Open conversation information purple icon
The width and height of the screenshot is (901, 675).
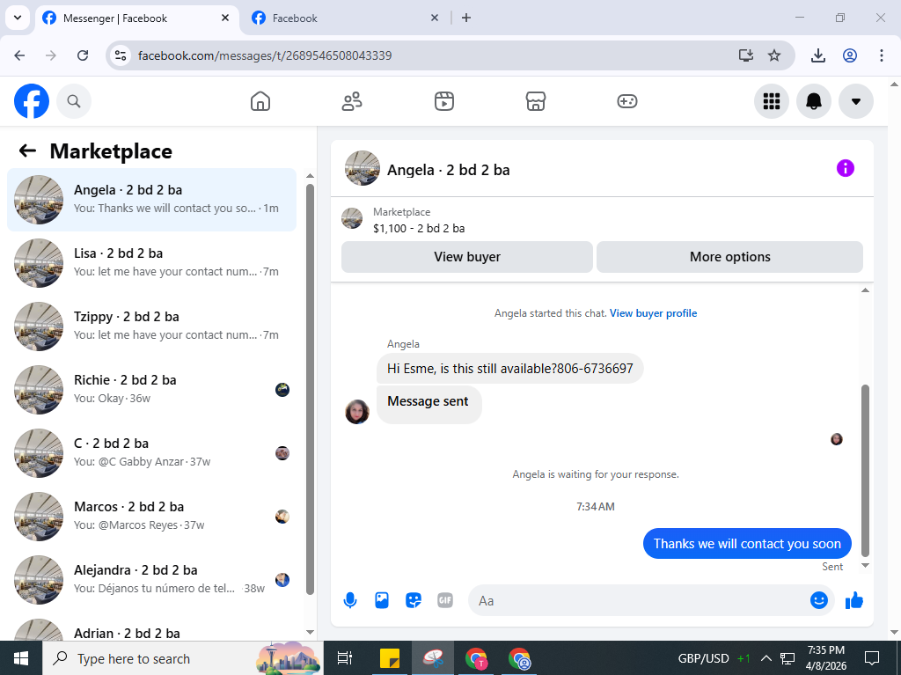[846, 168]
